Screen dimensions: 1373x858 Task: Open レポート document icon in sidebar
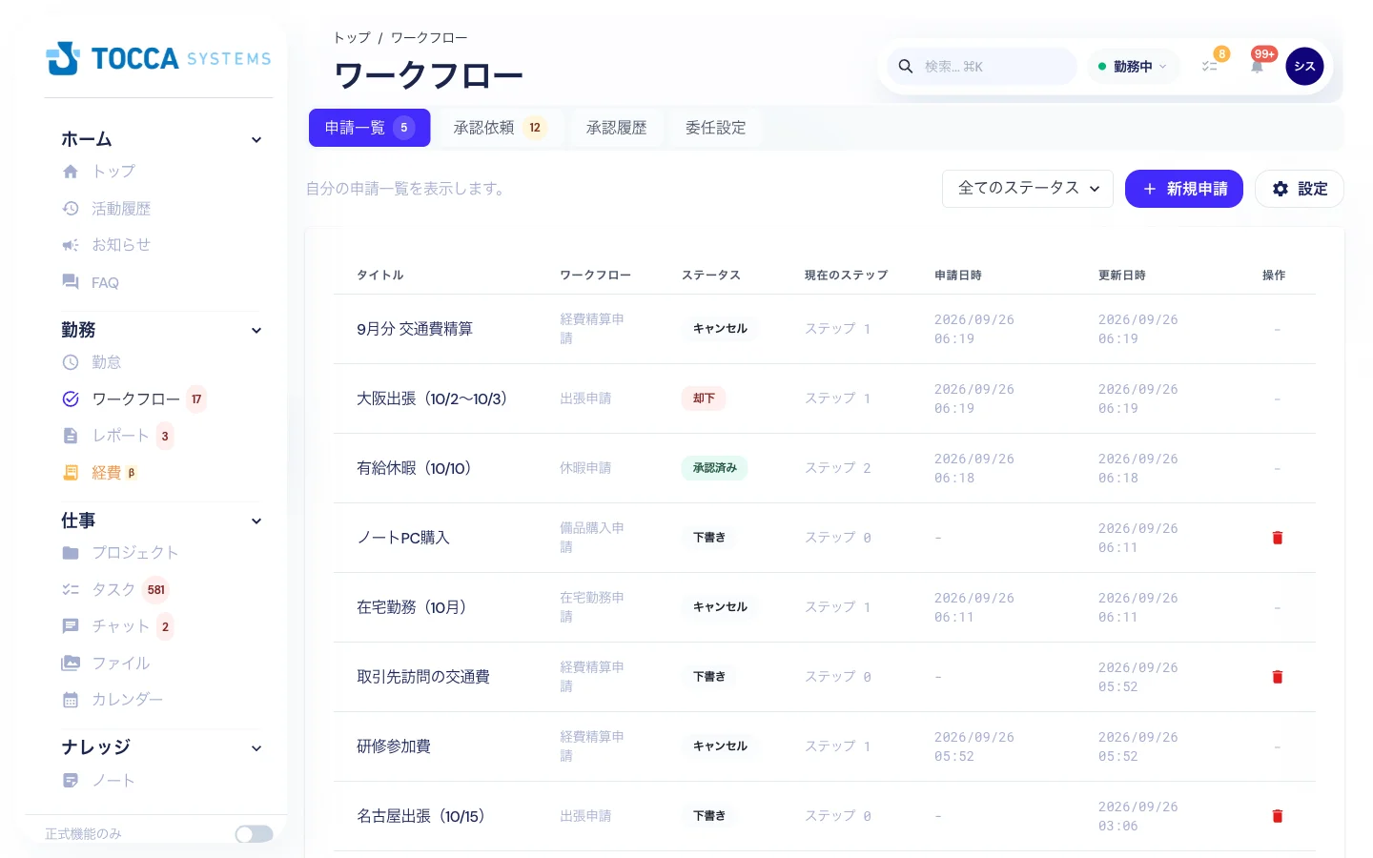pos(71,436)
